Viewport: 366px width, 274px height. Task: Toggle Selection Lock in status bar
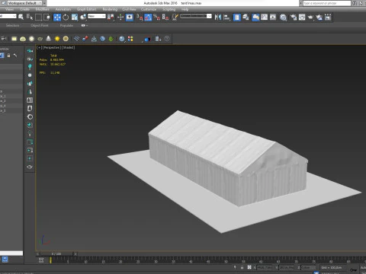pyautogui.click(x=242, y=267)
